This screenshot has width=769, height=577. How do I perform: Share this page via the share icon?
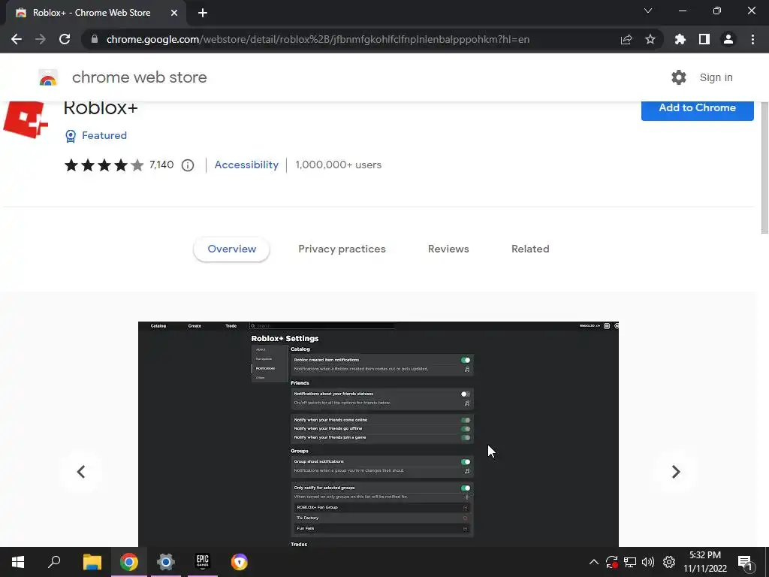tap(626, 39)
